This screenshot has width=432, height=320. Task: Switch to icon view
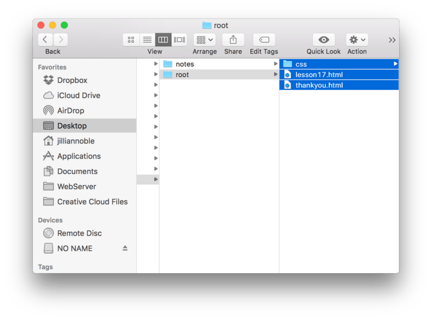131,40
